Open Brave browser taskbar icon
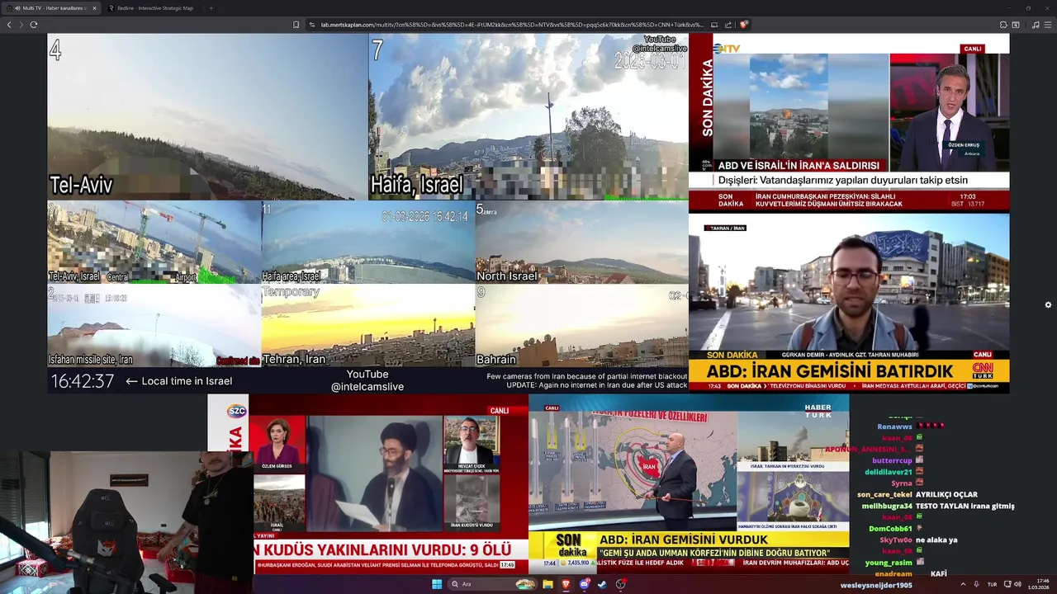 coord(566,584)
